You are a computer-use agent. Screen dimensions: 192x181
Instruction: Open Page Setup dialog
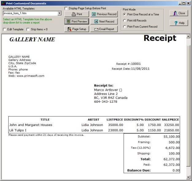(77, 29)
